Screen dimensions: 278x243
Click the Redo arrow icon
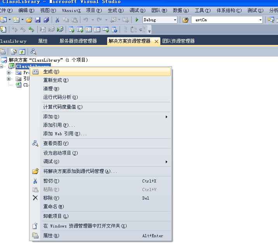pos(99,20)
